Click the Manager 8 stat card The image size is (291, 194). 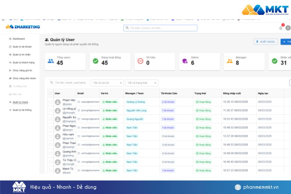click(x=244, y=61)
